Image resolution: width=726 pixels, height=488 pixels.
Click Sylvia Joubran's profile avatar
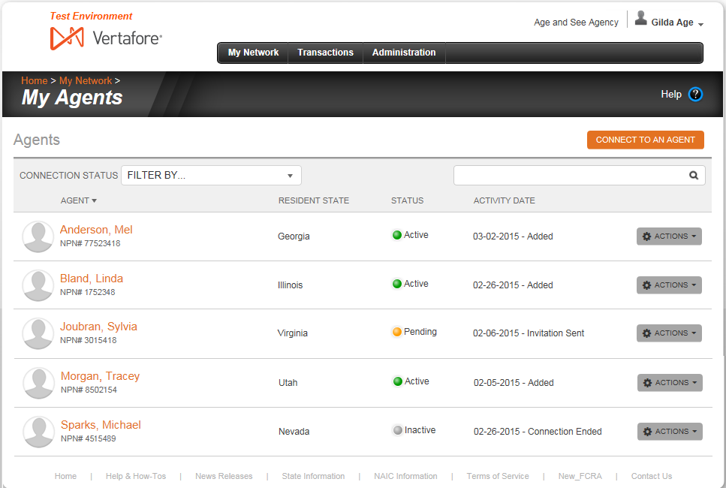coord(38,333)
